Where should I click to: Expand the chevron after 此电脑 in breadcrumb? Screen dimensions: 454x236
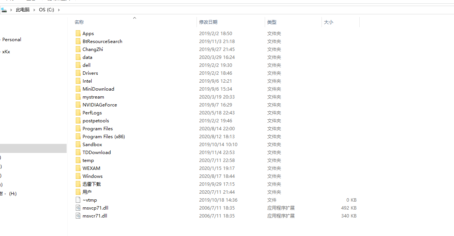(x=34, y=10)
